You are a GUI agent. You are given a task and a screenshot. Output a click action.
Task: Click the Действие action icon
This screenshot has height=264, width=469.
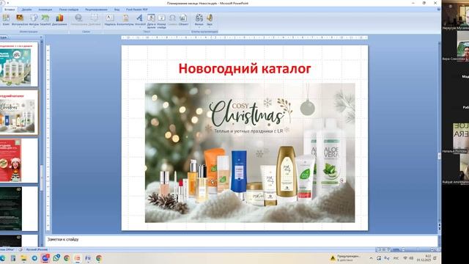[x=95, y=18]
